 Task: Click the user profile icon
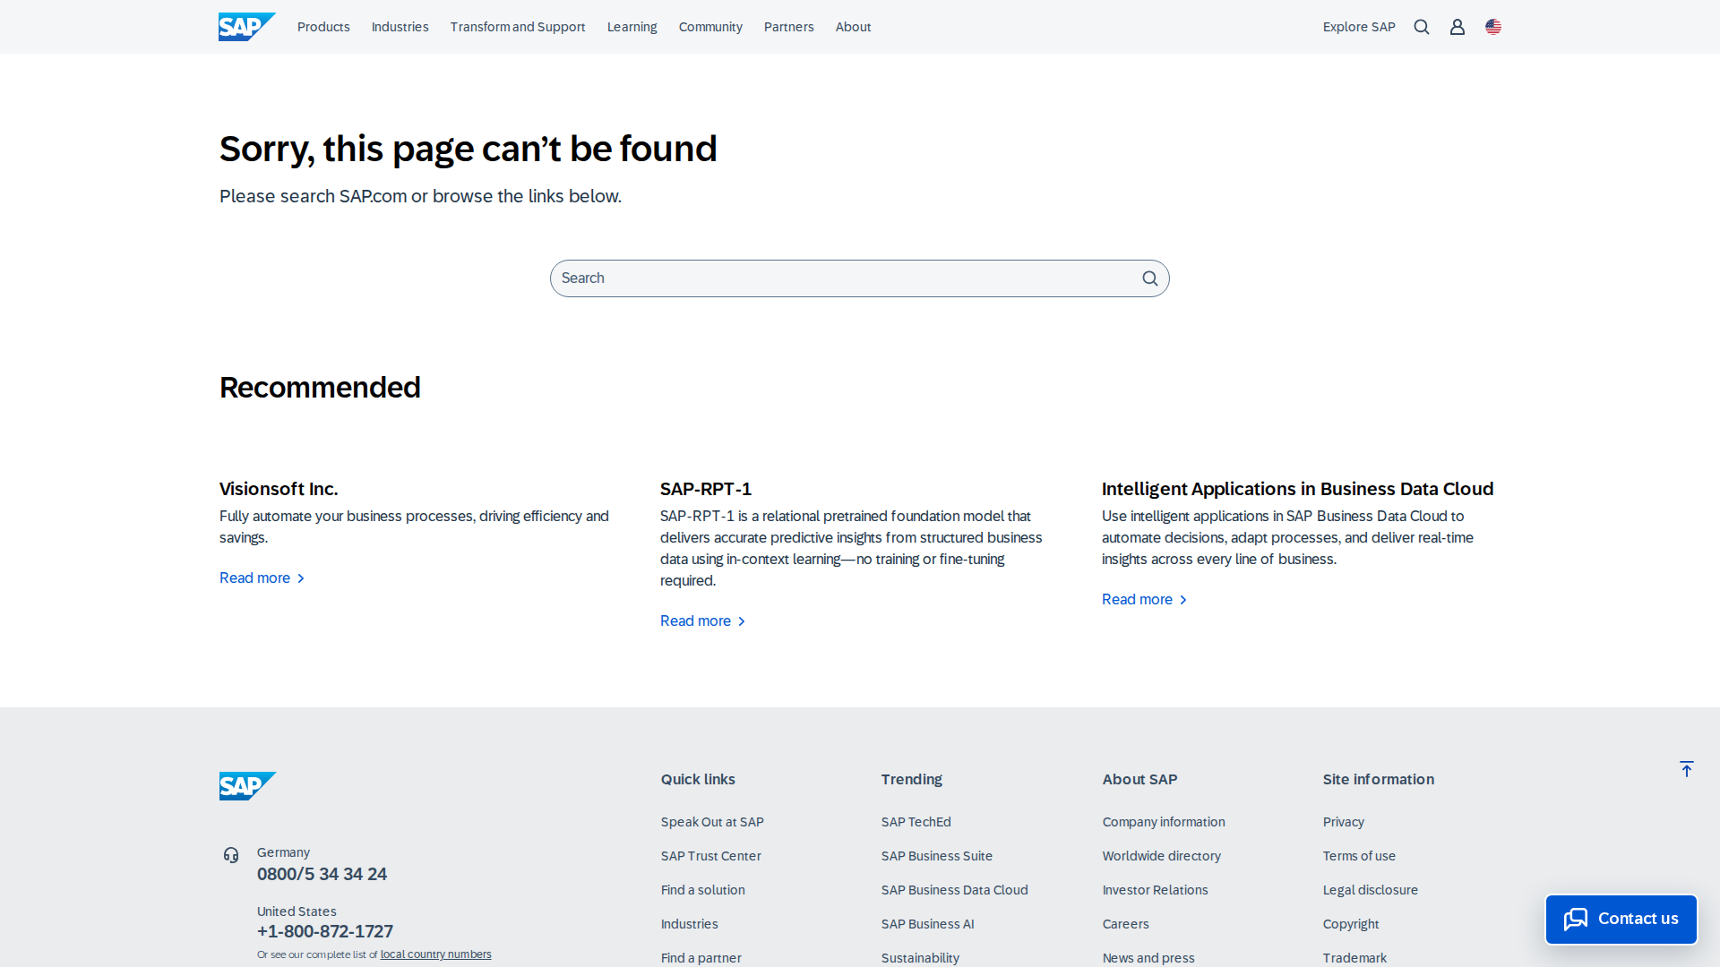coord(1457,27)
